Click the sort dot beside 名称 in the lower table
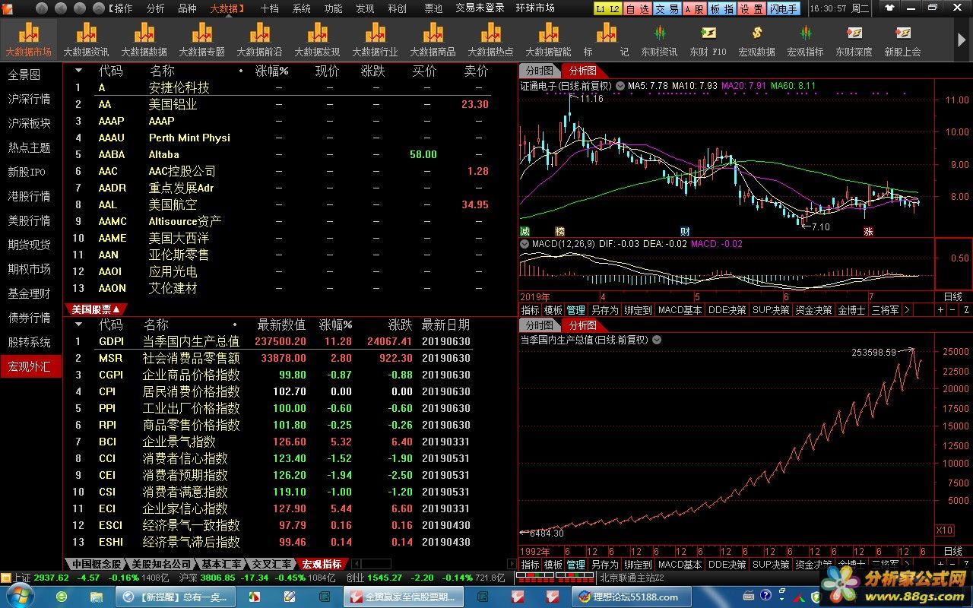973x608 pixels. [235, 325]
